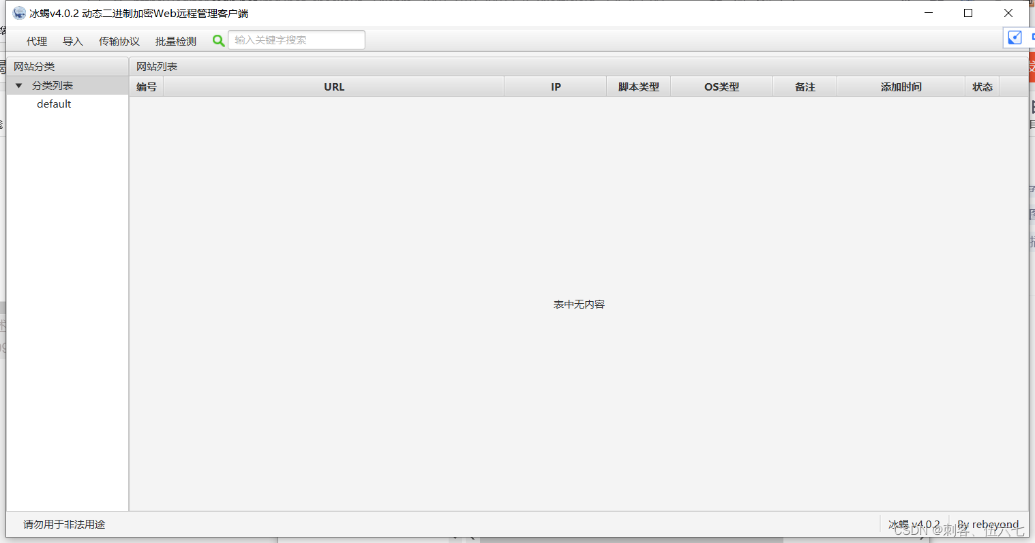Open the 代理 menu
1035x543 pixels.
point(36,41)
